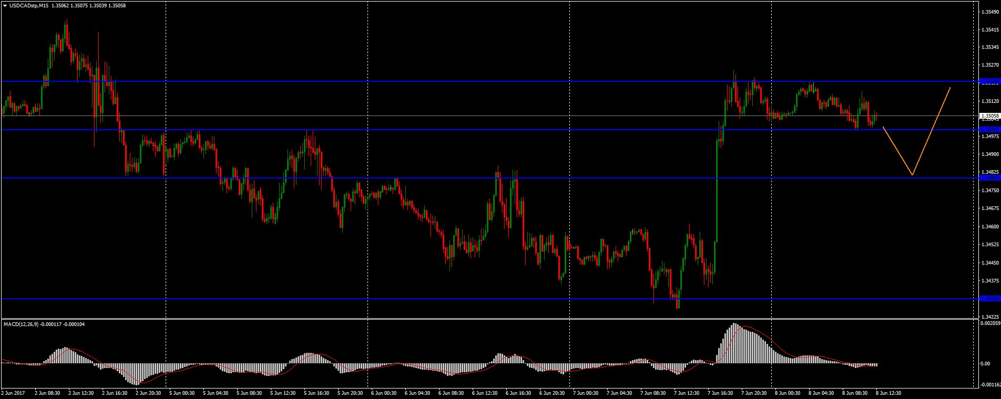
Task: Click the 1.34900 price scale label
Action: [990, 154]
